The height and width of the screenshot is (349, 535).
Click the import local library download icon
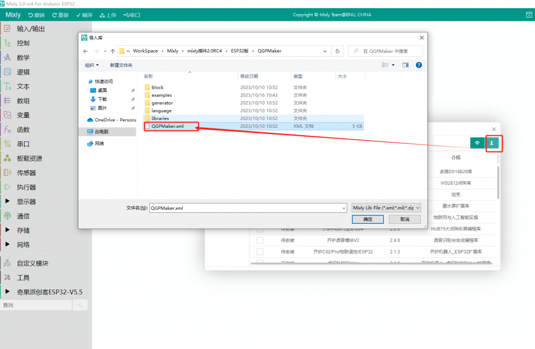(x=492, y=143)
